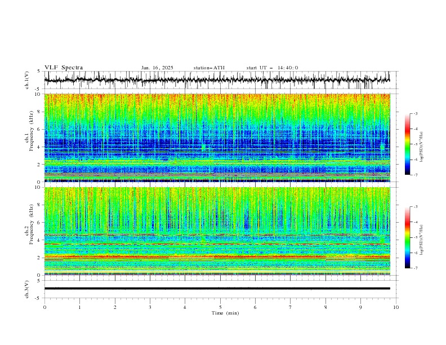Image resolution: width=446 pixels, height=345 pixels.
Task: Click the time axis tick label '2'
Action: point(115,307)
